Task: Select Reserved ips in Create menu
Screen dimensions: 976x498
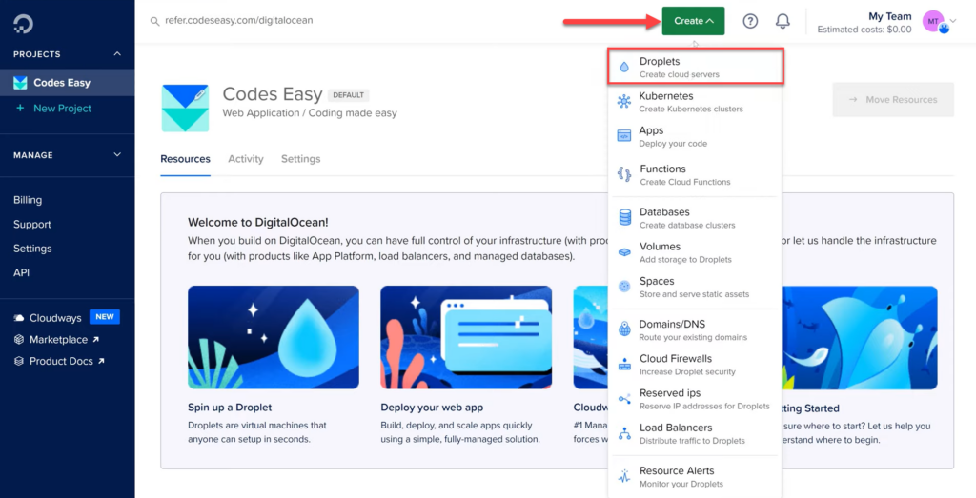Action: click(x=695, y=399)
